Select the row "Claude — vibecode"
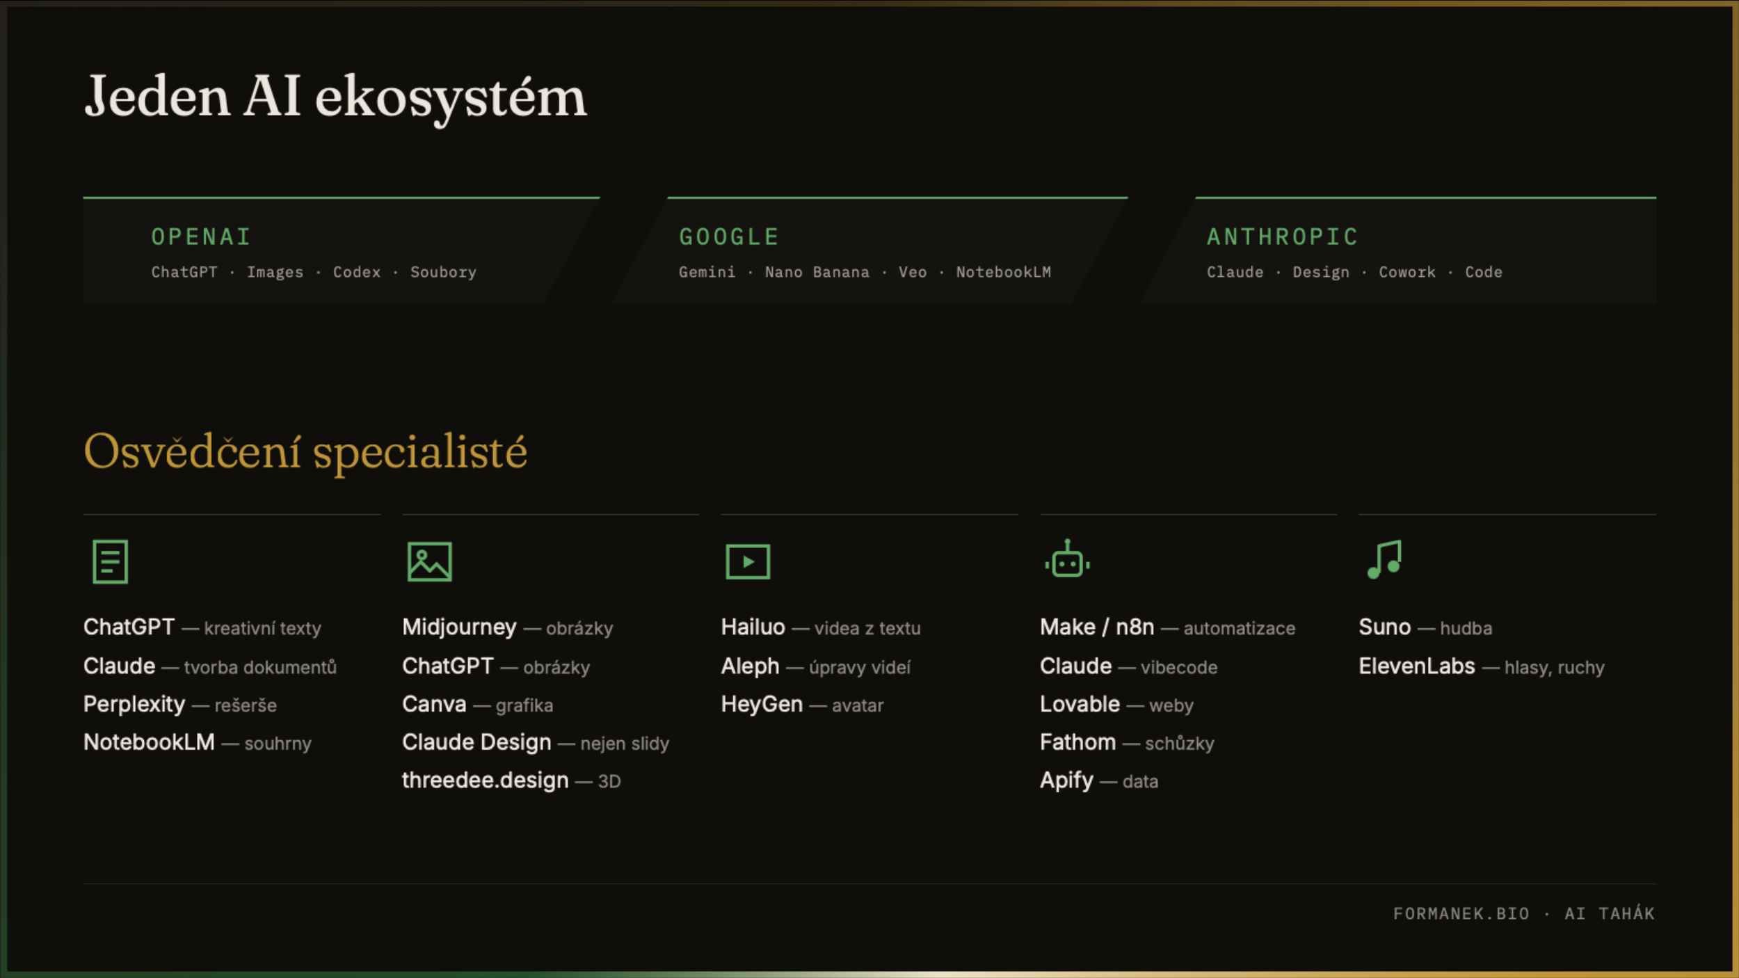The height and width of the screenshot is (978, 1739). (x=1129, y=666)
